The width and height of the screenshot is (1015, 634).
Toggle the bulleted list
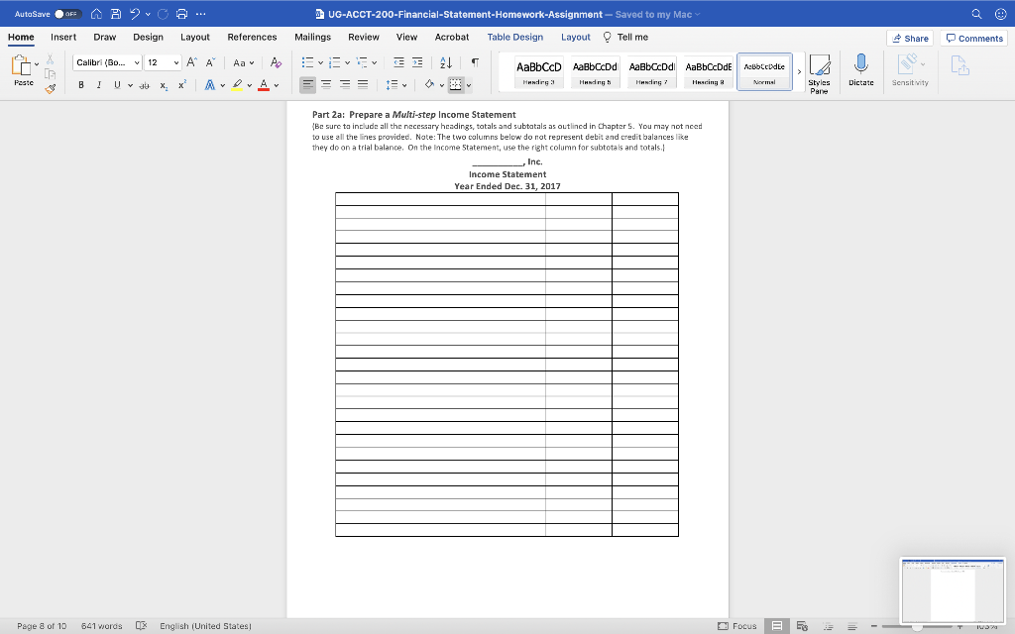(x=308, y=61)
